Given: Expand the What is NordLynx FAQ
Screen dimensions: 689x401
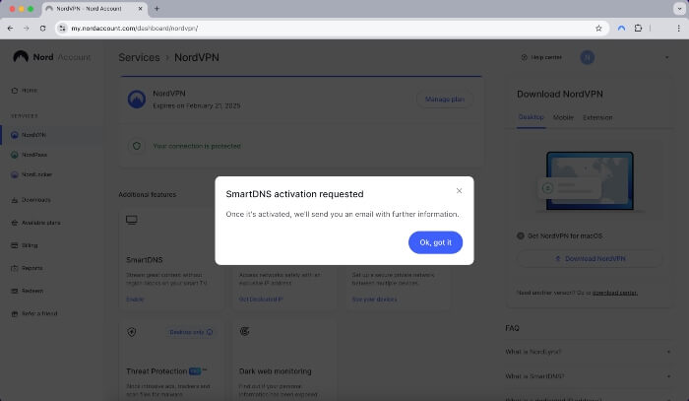Looking at the screenshot, I should 588,352.
